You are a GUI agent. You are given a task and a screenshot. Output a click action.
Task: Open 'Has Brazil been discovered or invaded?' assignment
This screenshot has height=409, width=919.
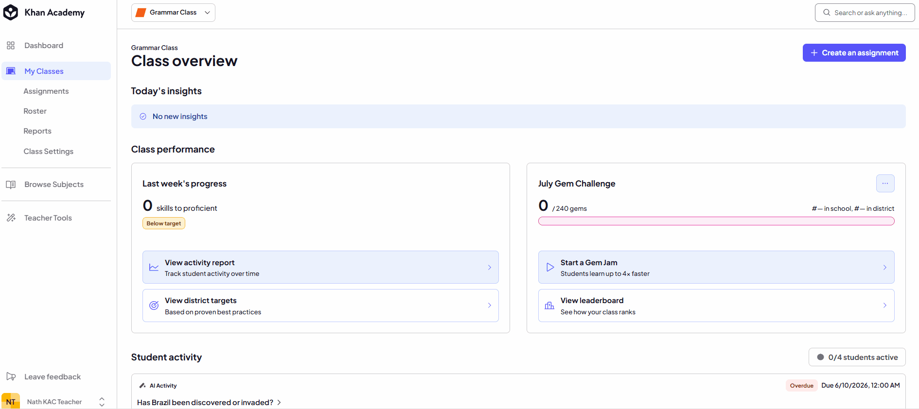tap(205, 403)
